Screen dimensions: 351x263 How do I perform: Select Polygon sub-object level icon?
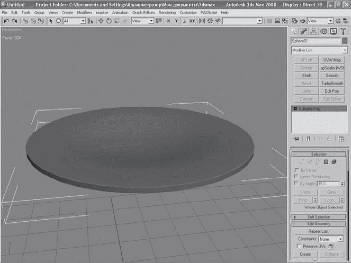click(x=326, y=162)
